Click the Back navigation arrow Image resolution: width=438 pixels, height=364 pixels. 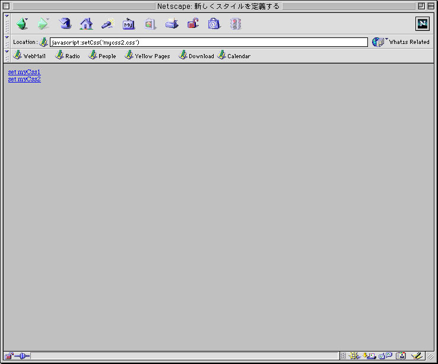pos(22,24)
